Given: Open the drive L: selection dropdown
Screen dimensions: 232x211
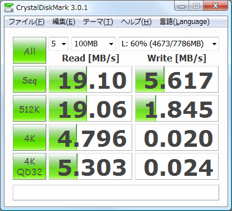Looking at the screenshot, I should (169, 44).
